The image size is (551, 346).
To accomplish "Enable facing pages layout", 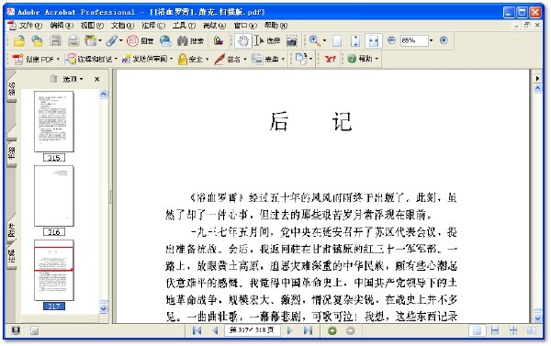I will (532, 330).
